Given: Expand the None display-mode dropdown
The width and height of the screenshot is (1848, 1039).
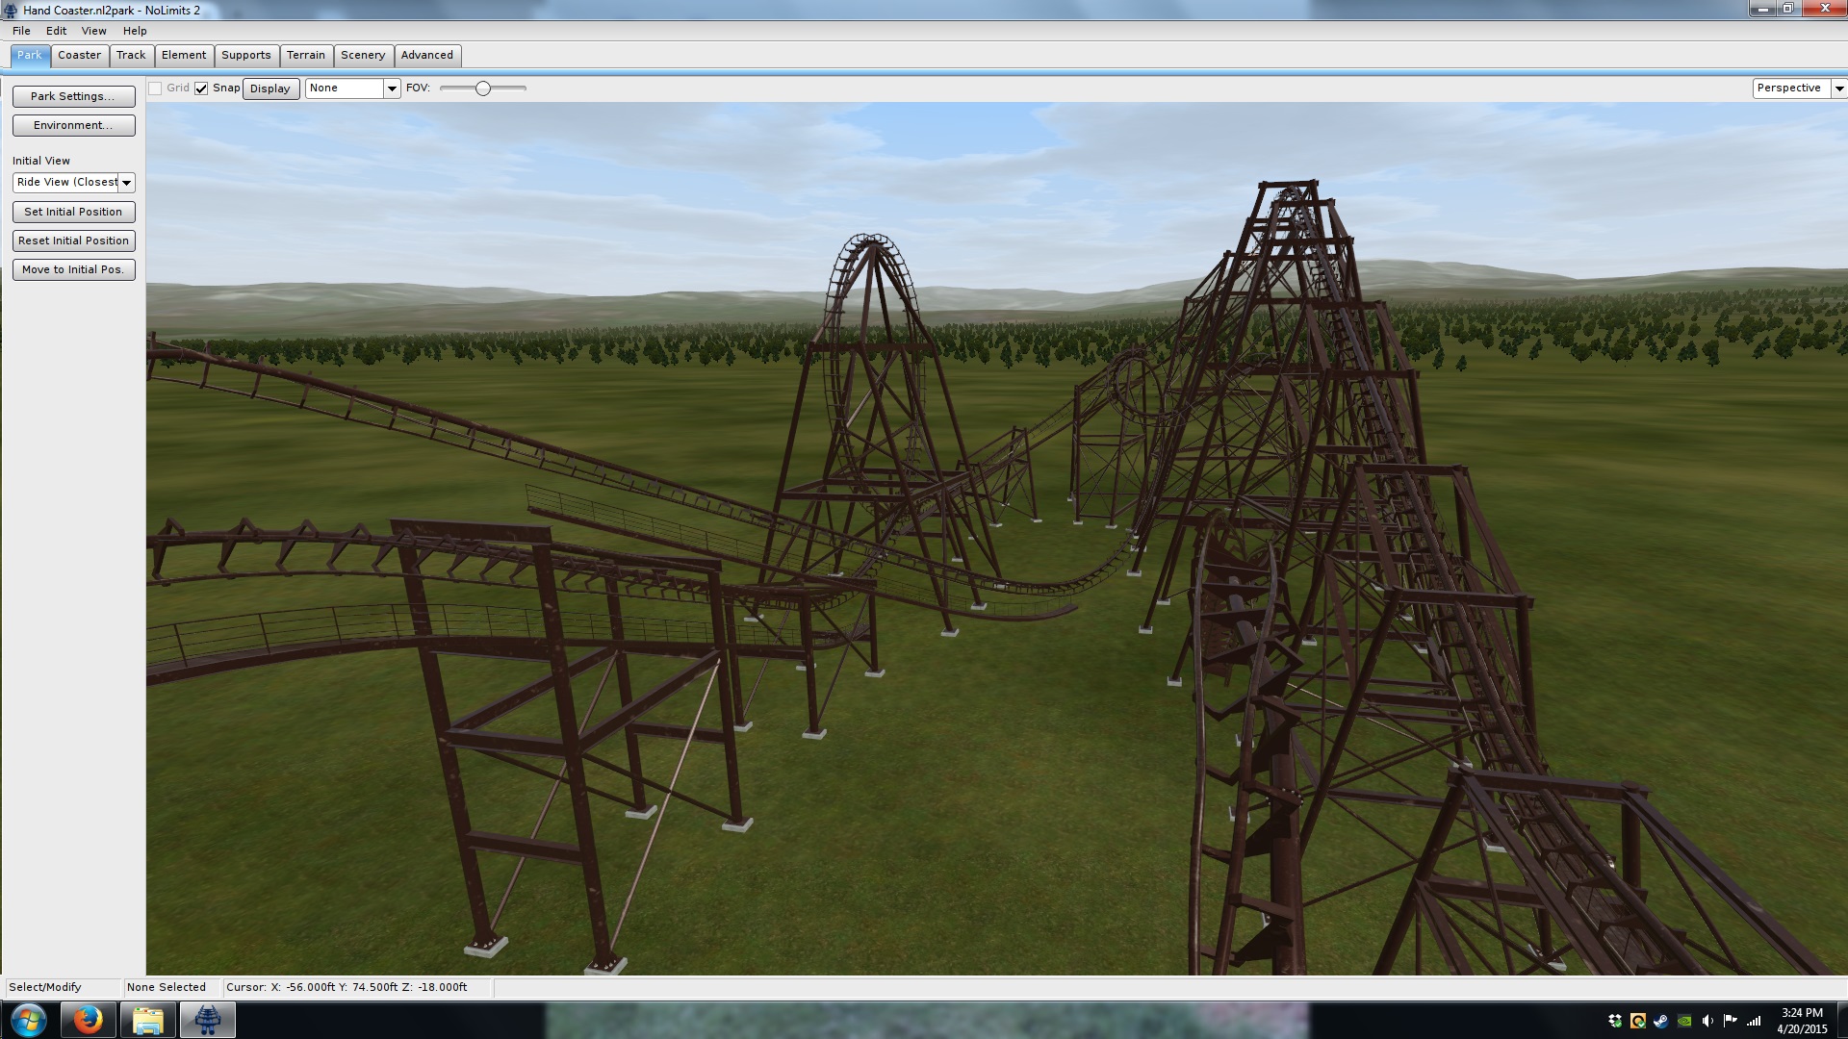Looking at the screenshot, I should pos(391,89).
